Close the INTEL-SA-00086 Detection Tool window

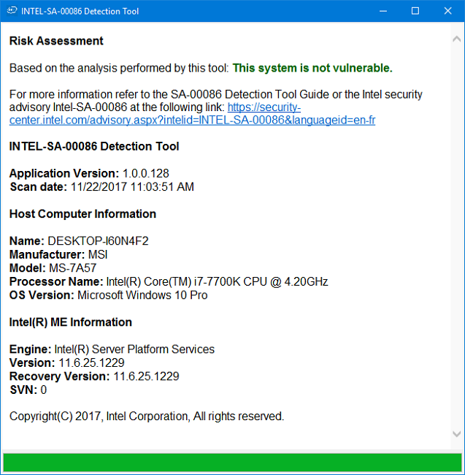coord(447,11)
